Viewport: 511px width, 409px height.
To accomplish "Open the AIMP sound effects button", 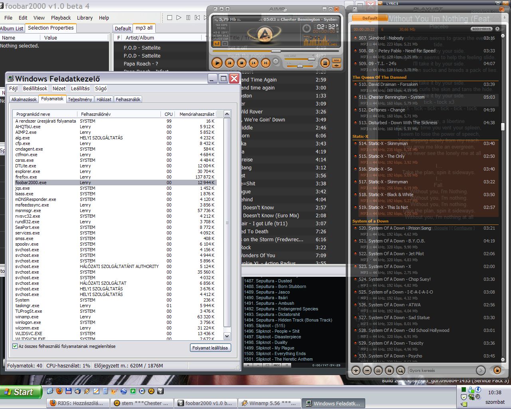I will 337,66.
